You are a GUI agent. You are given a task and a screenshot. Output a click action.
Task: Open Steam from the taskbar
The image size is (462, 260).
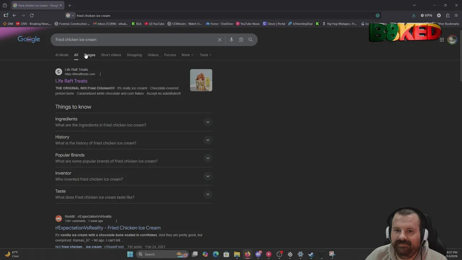pyautogui.click(x=311, y=254)
